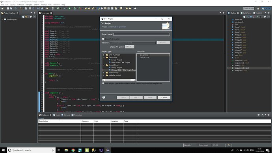272x153 pixels.
Task: Select Hello World C++ Project type
Action: [x=121, y=62]
